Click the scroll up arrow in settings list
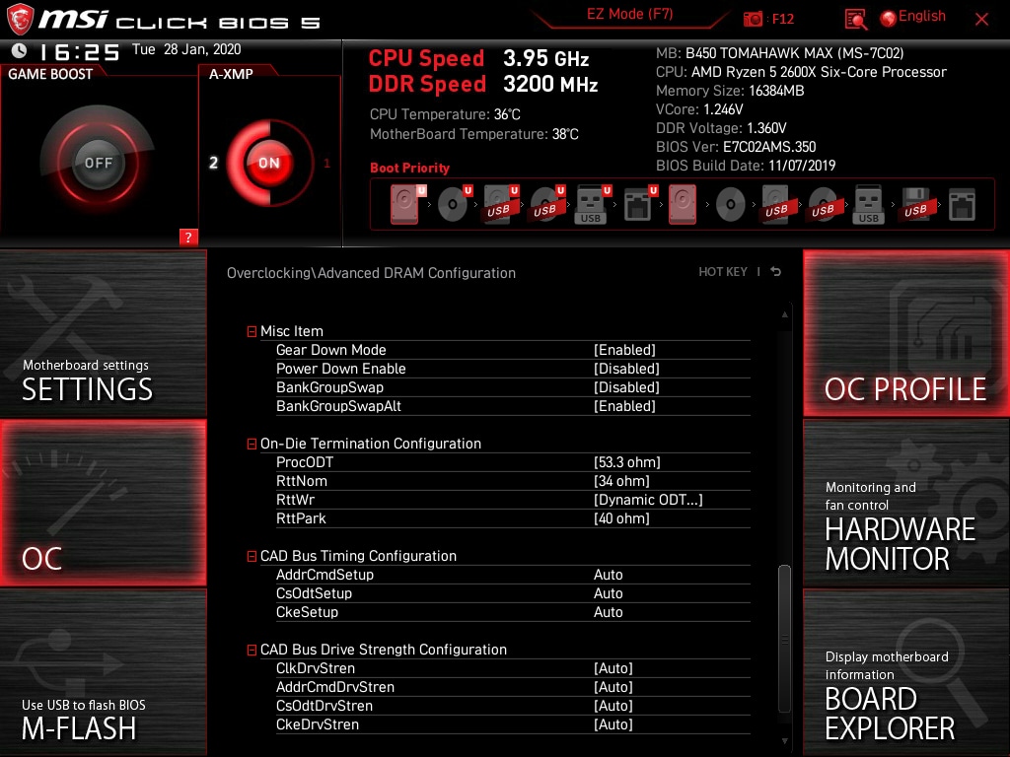The height and width of the screenshot is (757, 1010). [x=784, y=314]
